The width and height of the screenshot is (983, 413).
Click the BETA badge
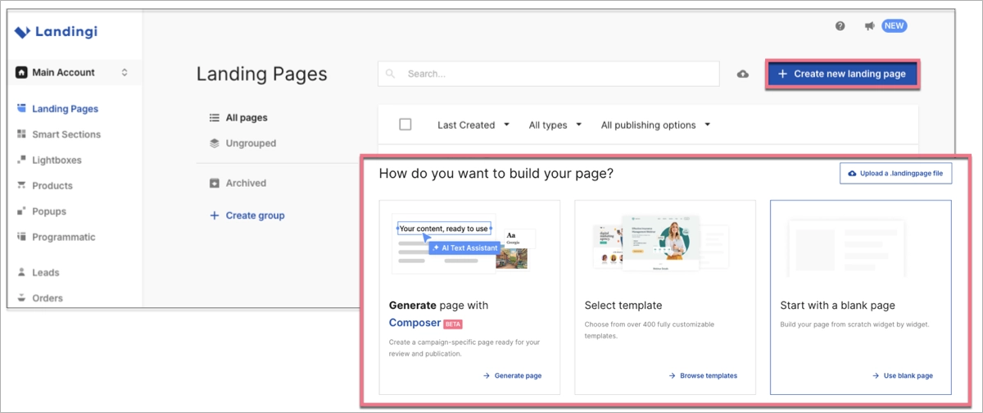453,324
